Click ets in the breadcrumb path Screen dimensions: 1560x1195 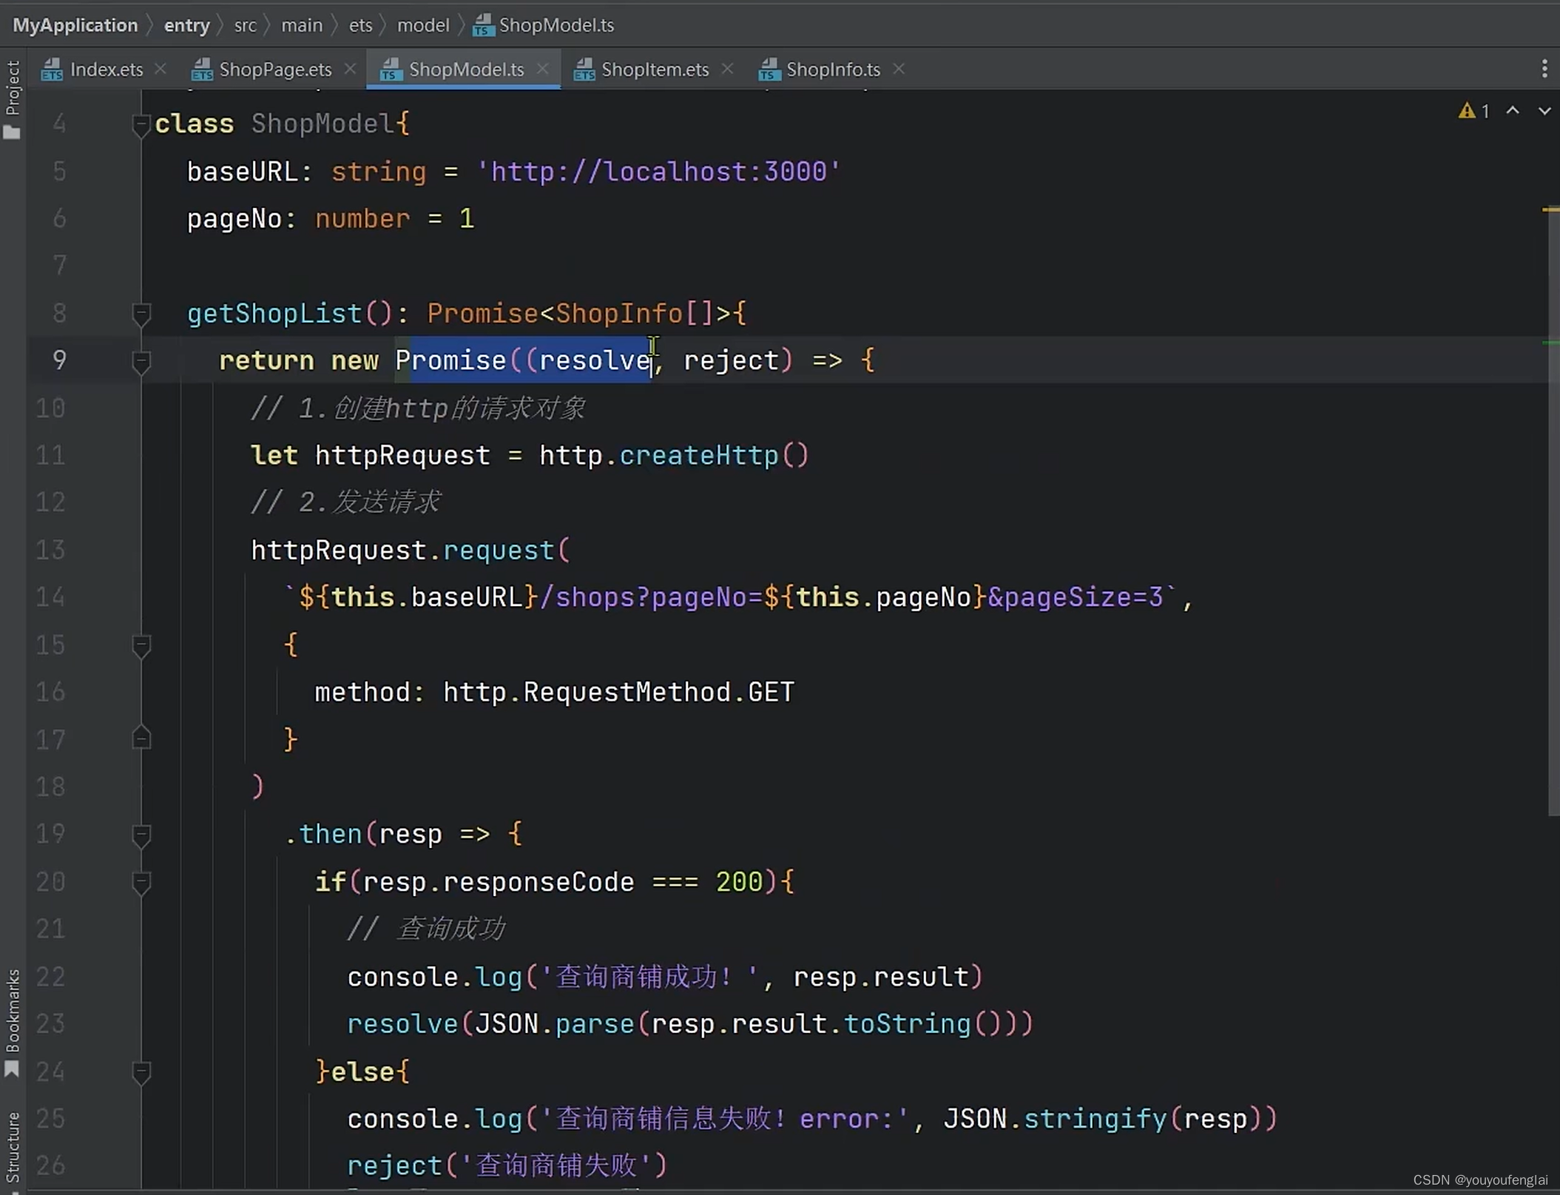pos(360,25)
